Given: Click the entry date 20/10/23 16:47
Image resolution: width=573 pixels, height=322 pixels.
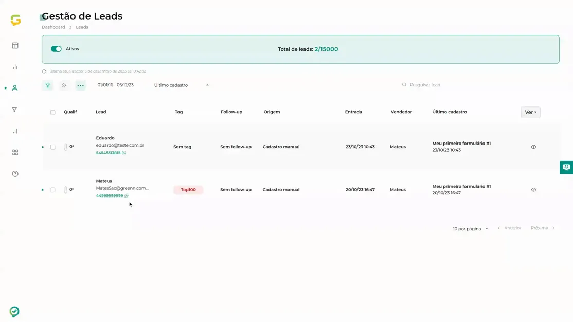Looking at the screenshot, I should click(x=361, y=190).
